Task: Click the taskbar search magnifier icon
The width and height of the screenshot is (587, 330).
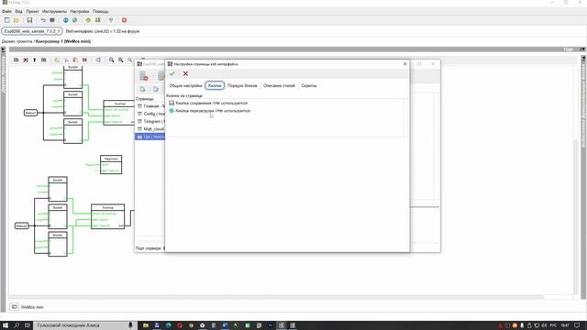Action: (17, 325)
